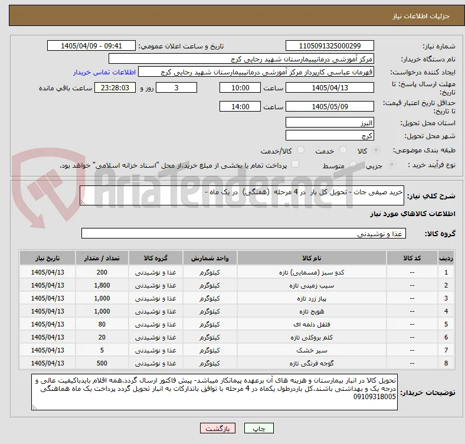The height and width of the screenshot is (444, 465).
Task: Click the resize grip of شرح کلی نیاز text area
Action: [83, 202]
